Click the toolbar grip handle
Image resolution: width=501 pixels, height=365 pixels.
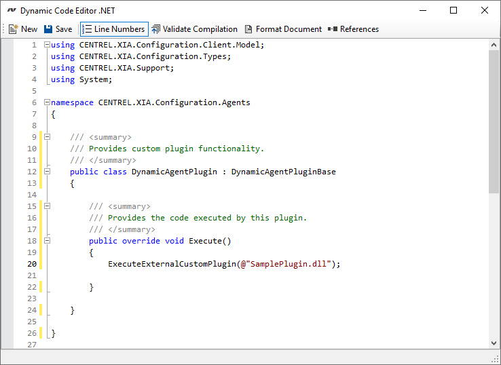pos(4,29)
